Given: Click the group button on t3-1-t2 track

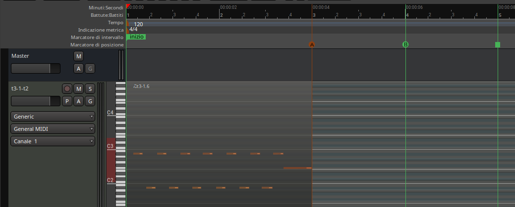Looking at the screenshot, I should click(x=90, y=101).
